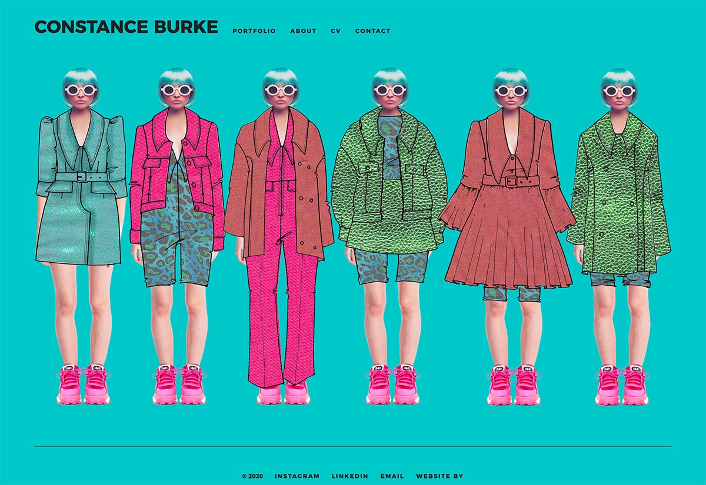The height and width of the screenshot is (485, 706).
Task: Select the brown pleated dress figure
Action: (510, 236)
